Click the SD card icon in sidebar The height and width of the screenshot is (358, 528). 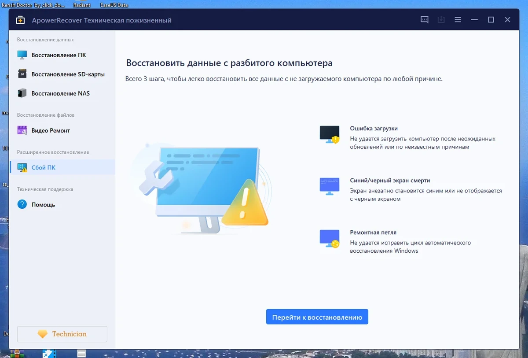pyautogui.click(x=22, y=74)
